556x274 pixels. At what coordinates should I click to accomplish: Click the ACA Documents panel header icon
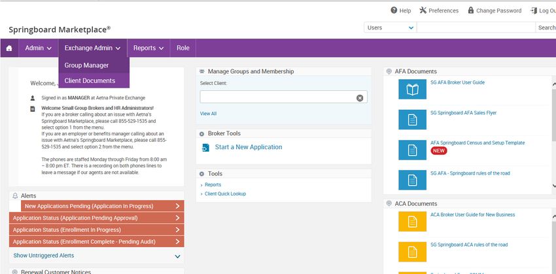[x=389, y=204]
